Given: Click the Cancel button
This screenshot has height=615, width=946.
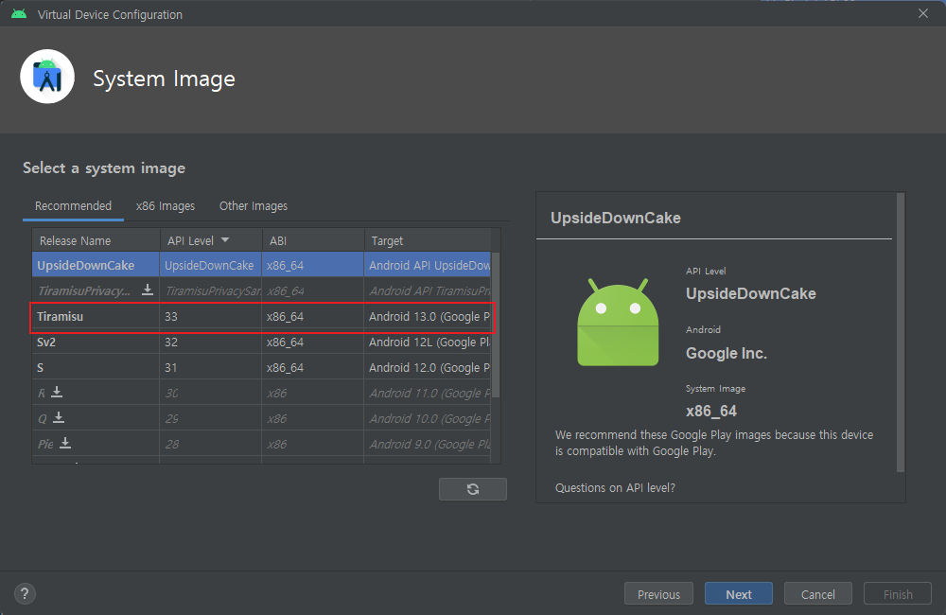Looking at the screenshot, I should 817,594.
